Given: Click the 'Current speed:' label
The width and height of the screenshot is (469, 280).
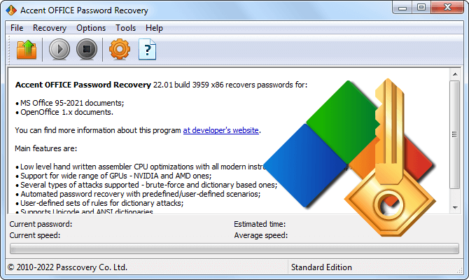Looking at the screenshot, I should tap(35, 235).
